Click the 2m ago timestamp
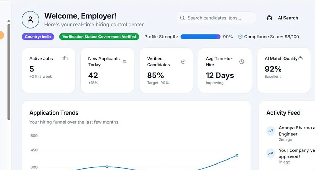315x170 pixels. (285, 140)
